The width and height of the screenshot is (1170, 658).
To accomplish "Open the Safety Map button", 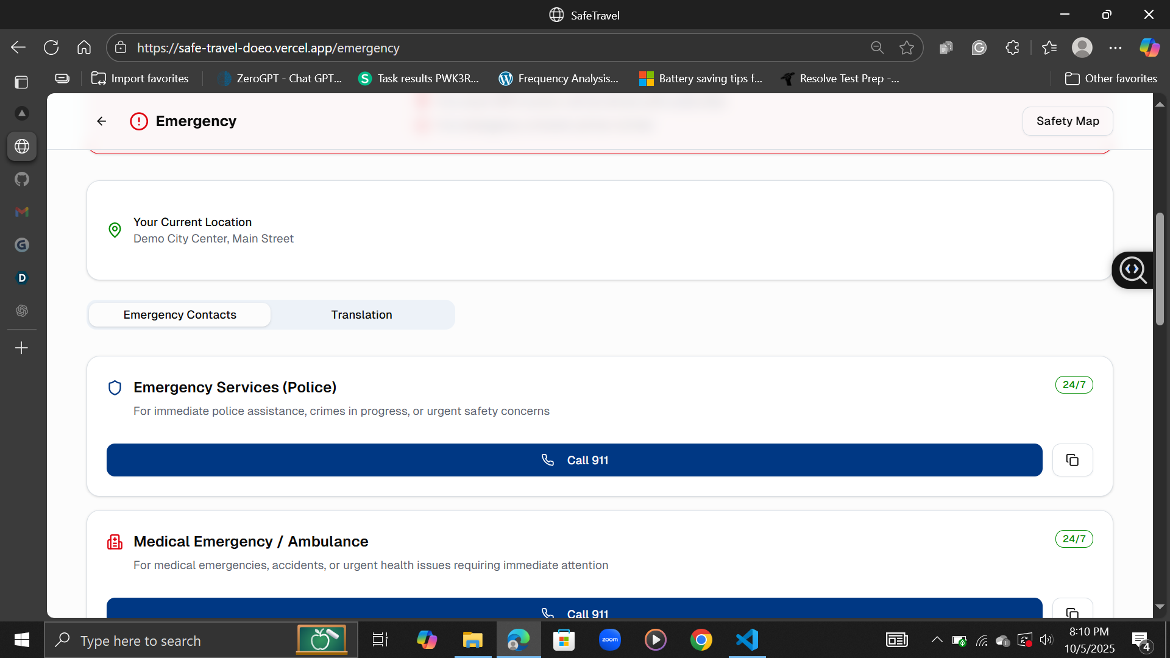I will coord(1067,121).
